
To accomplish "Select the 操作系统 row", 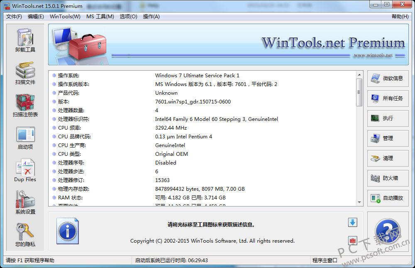I will [203, 76].
